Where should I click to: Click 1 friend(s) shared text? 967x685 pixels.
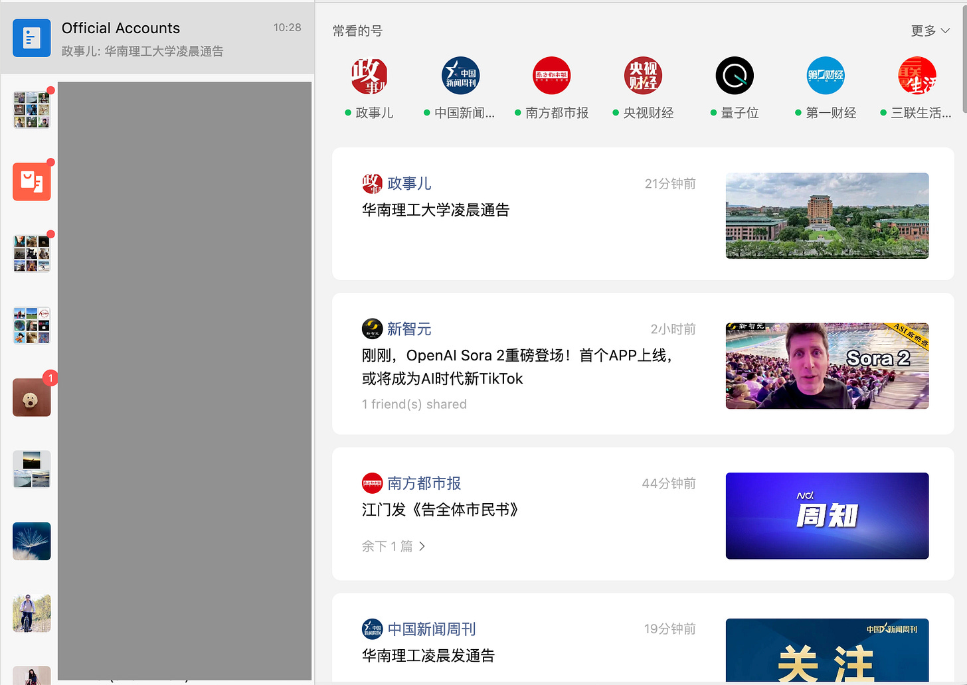[x=414, y=404]
